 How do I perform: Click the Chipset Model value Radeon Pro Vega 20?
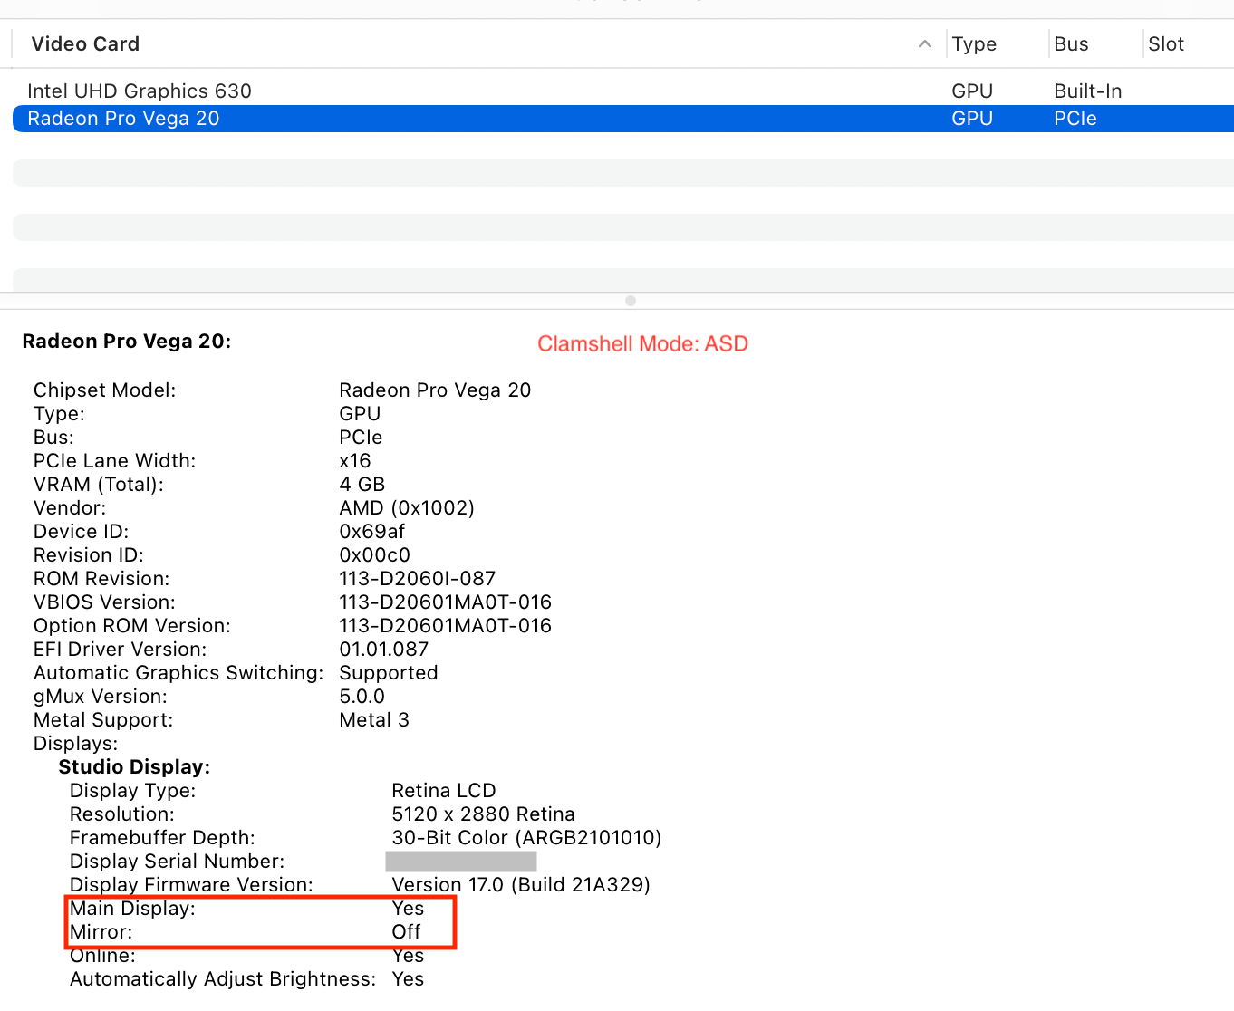(x=435, y=390)
